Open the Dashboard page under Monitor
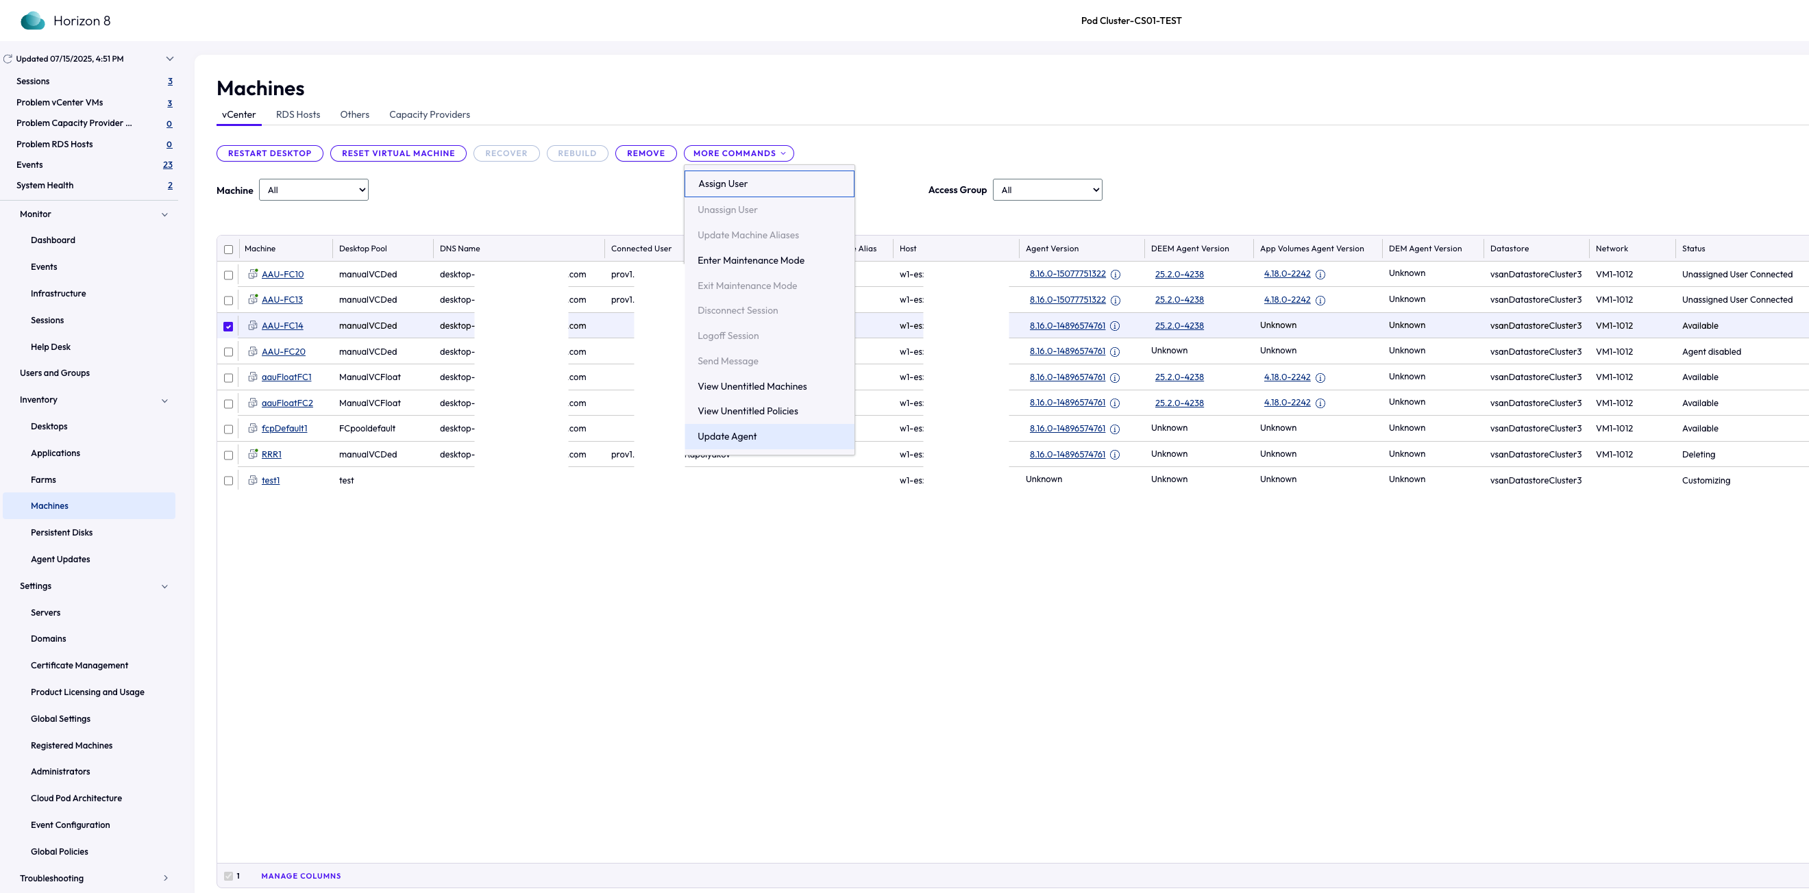Viewport: 1809px width, 893px height. pos(53,240)
